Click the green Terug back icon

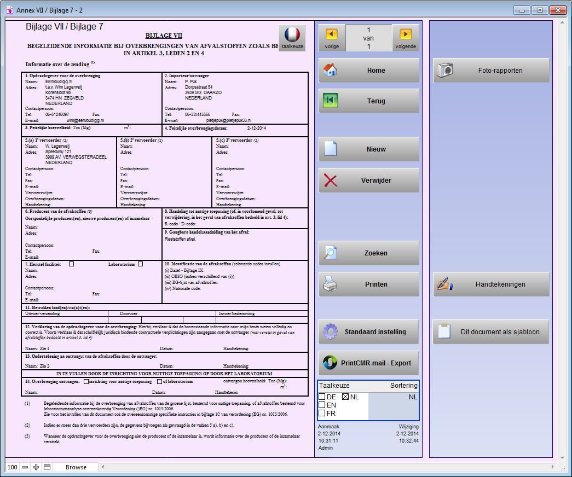(x=330, y=101)
